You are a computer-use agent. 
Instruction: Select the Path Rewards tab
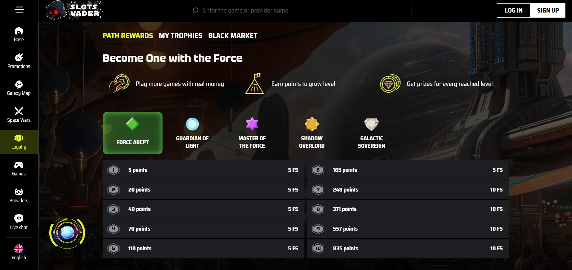point(128,36)
